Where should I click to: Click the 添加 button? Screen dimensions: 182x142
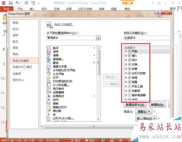point(112,77)
